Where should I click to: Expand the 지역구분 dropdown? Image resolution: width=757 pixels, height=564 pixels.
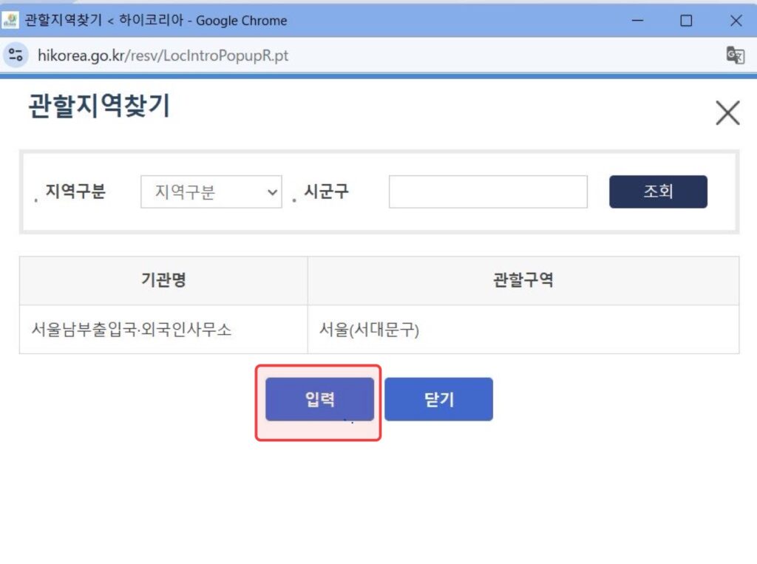pos(211,191)
